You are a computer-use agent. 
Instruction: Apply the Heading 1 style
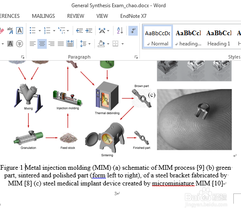[x=219, y=37]
